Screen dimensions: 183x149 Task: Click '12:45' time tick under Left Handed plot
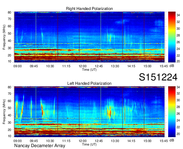tap(99, 141)
